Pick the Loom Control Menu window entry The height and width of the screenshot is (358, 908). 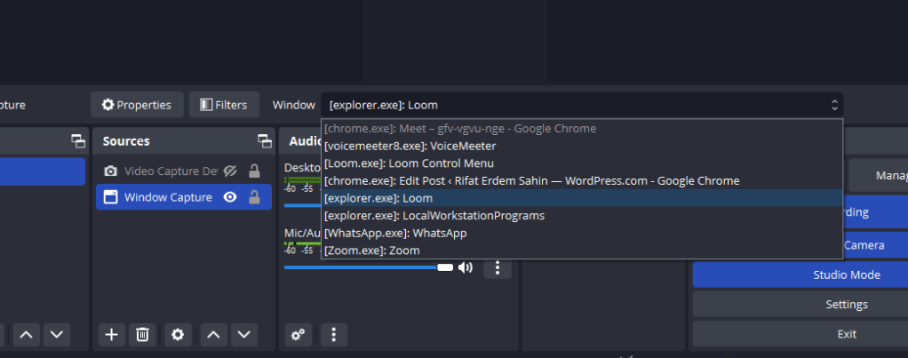tap(582, 163)
